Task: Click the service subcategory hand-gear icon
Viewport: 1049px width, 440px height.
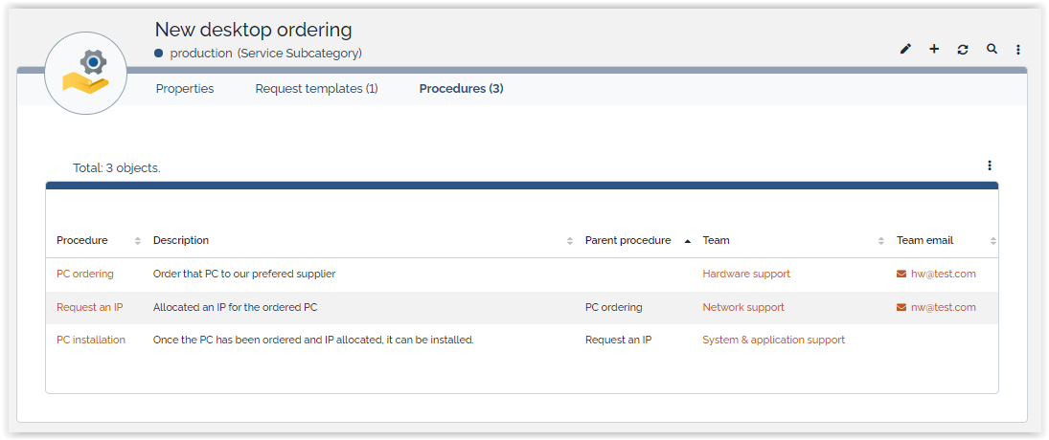Action: 85,74
